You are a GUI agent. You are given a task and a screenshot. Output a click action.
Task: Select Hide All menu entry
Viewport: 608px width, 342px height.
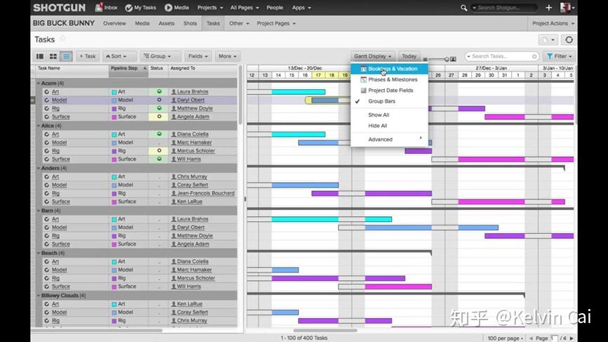[378, 126]
